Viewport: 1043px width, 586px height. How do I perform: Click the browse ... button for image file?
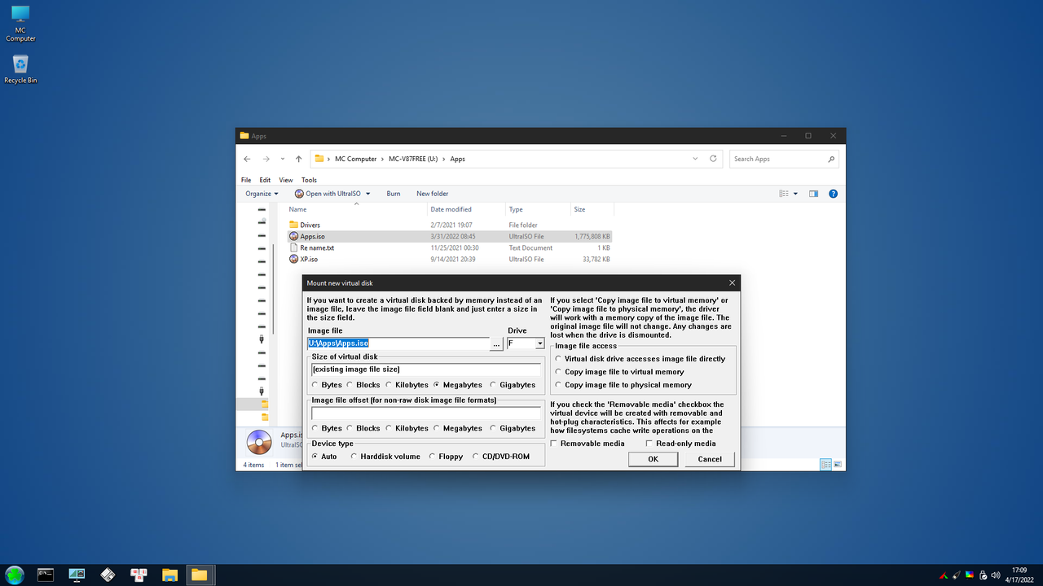click(x=497, y=344)
